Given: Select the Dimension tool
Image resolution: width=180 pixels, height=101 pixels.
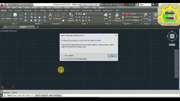Looking at the screenshot, I should (57, 16).
